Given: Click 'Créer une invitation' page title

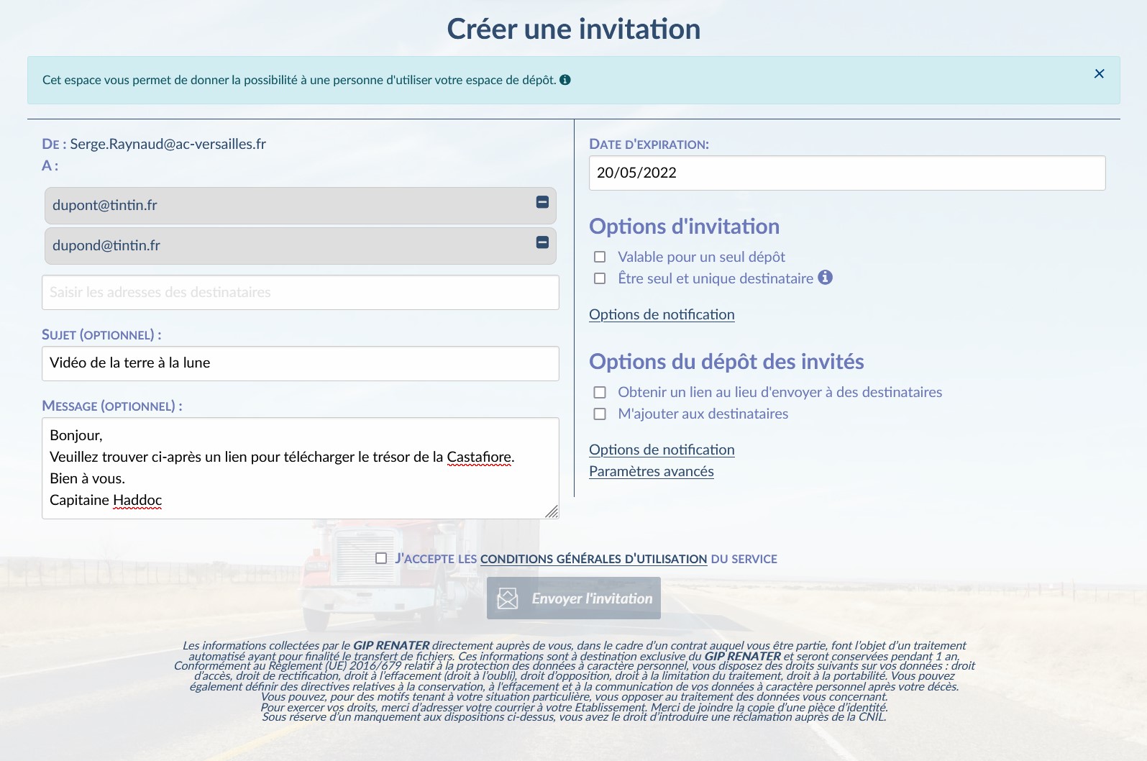Looking at the screenshot, I should coord(574,29).
